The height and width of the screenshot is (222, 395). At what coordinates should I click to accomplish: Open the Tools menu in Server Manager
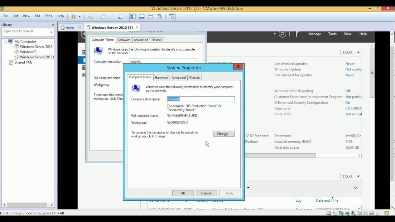click(332, 34)
